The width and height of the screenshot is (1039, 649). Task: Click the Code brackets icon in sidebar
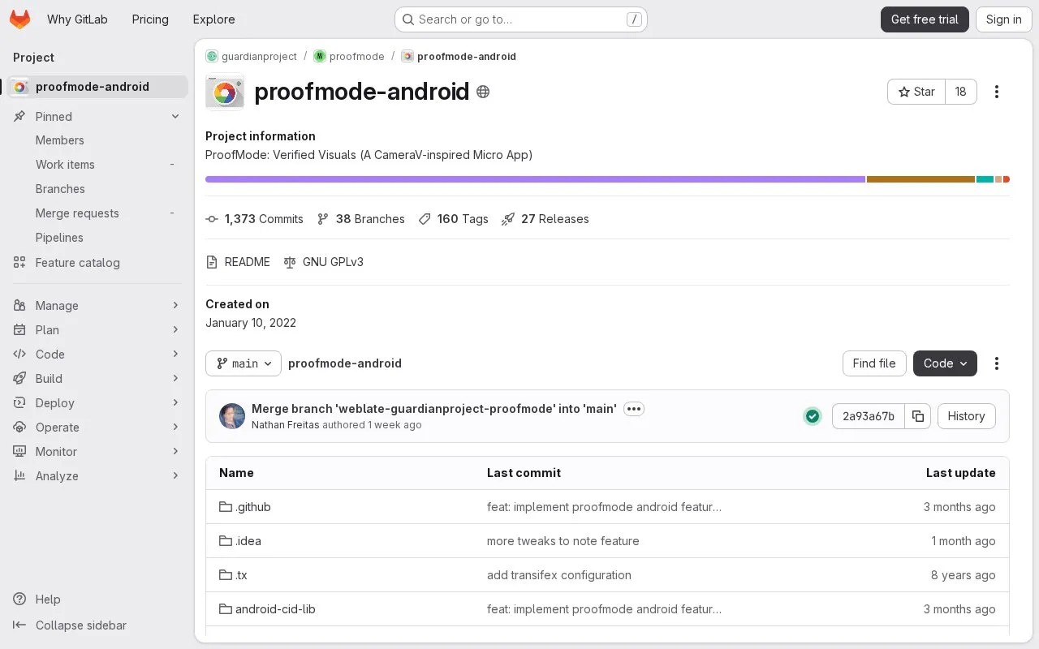[19, 355]
